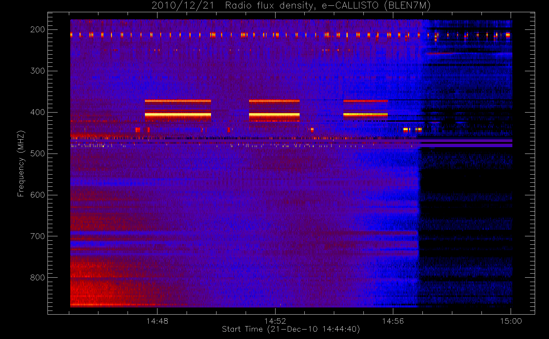Click the 14:52 time tick label
Viewport: 549px width, 339px height.
(275, 321)
